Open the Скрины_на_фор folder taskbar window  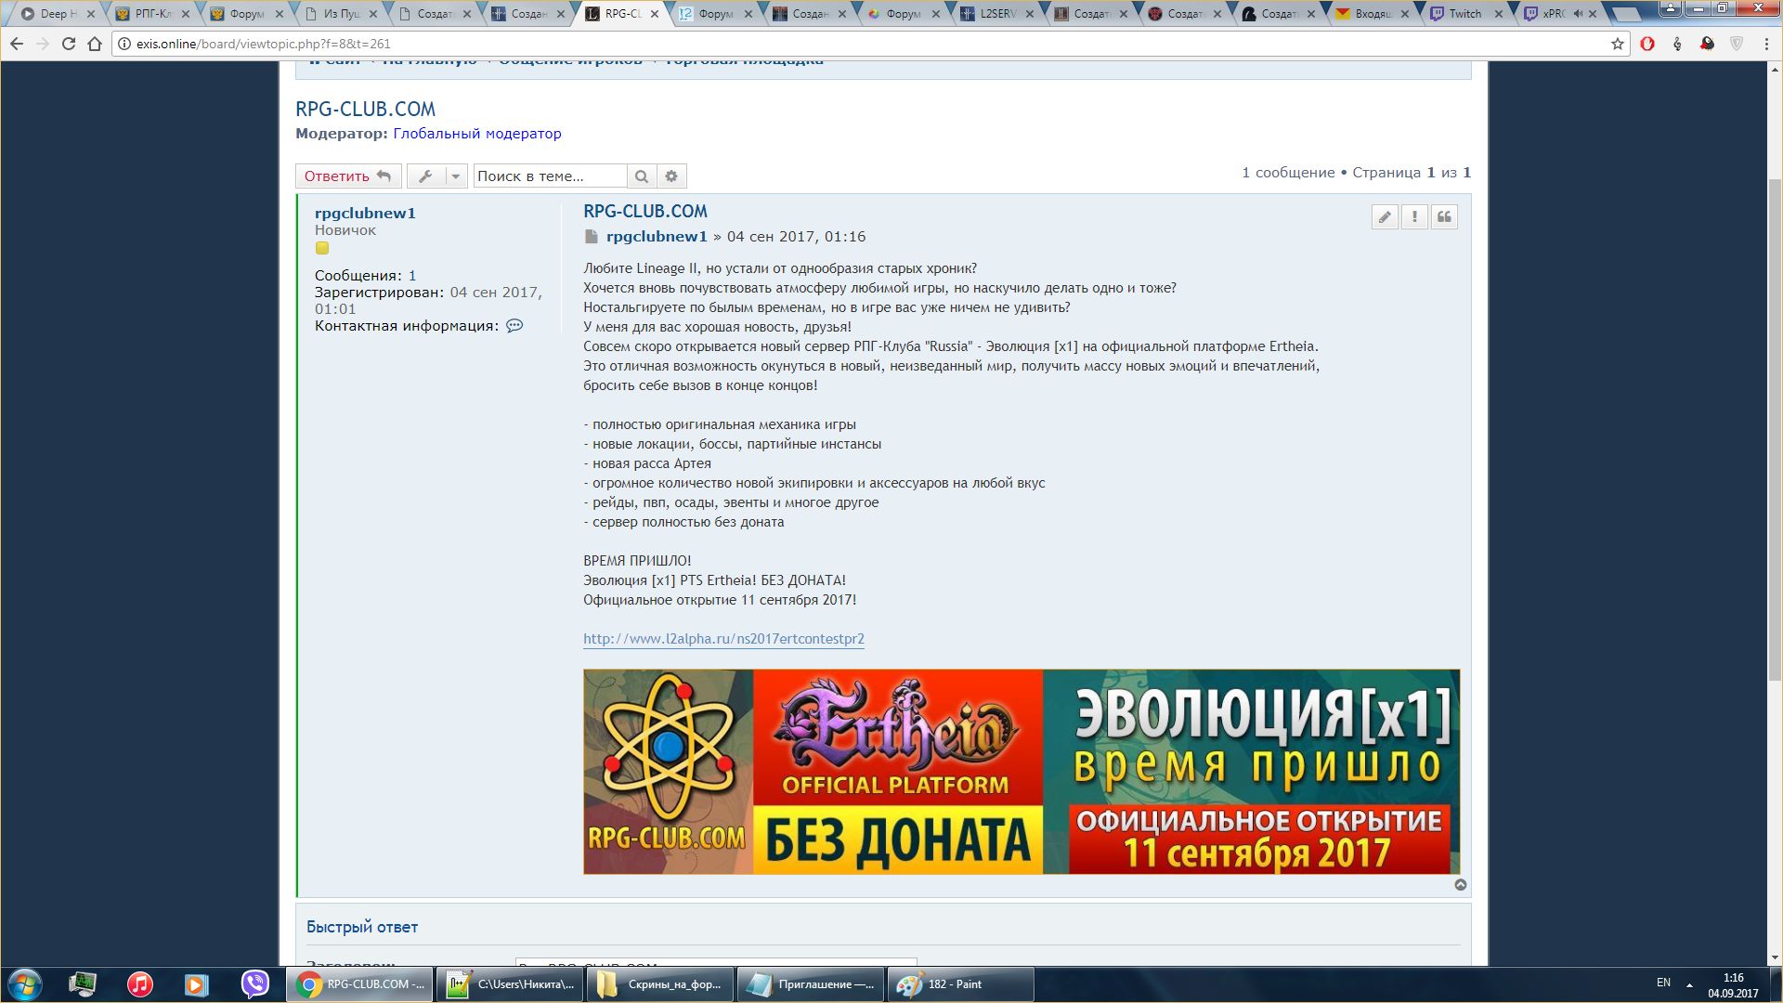tap(660, 984)
